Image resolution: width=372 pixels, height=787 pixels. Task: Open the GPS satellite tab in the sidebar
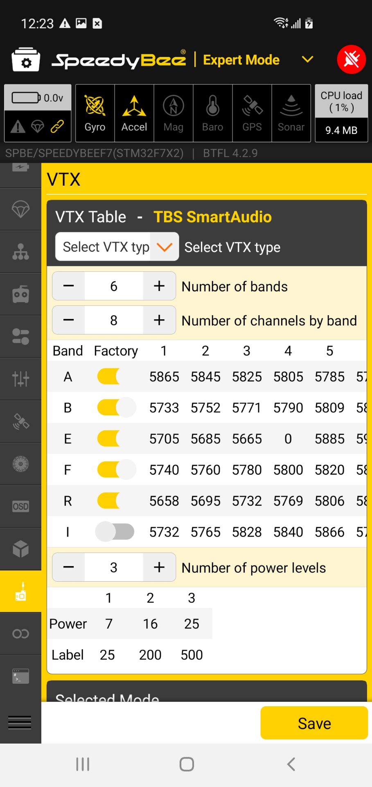20,422
